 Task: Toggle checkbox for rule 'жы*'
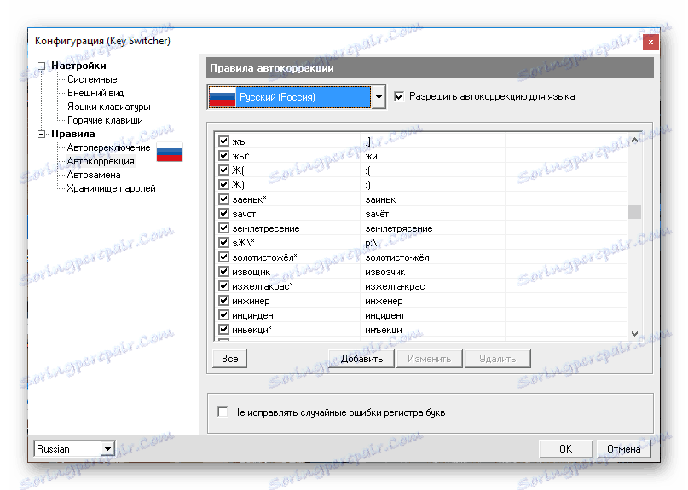[223, 156]
